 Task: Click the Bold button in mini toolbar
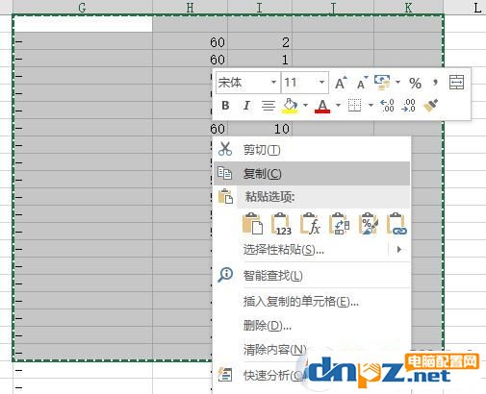(225, 106)
